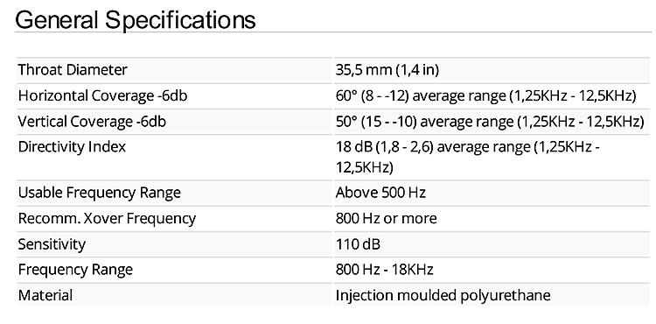Select the Horizontal Coverage -6db label
The width and height of the screenshot is (656, 324).
tap(102, 95)
